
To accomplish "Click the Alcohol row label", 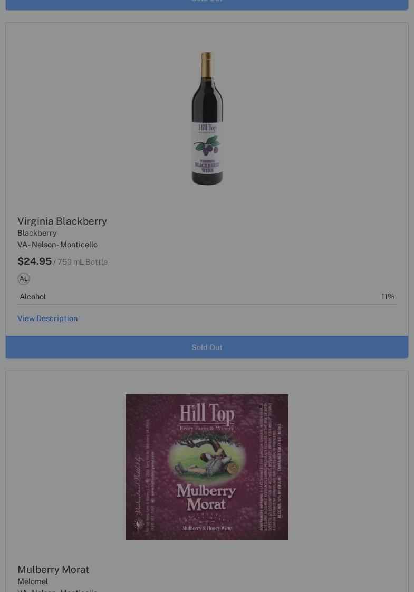I will (x=33, y=297).
